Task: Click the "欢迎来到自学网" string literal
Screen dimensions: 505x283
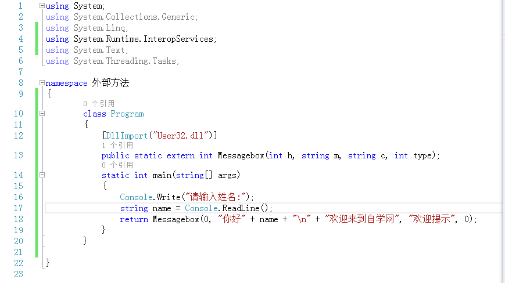Action: coord(363,219)
